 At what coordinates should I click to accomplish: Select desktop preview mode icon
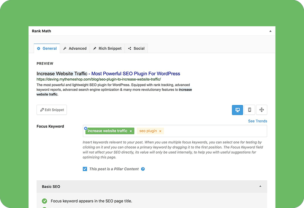(237, 110)
